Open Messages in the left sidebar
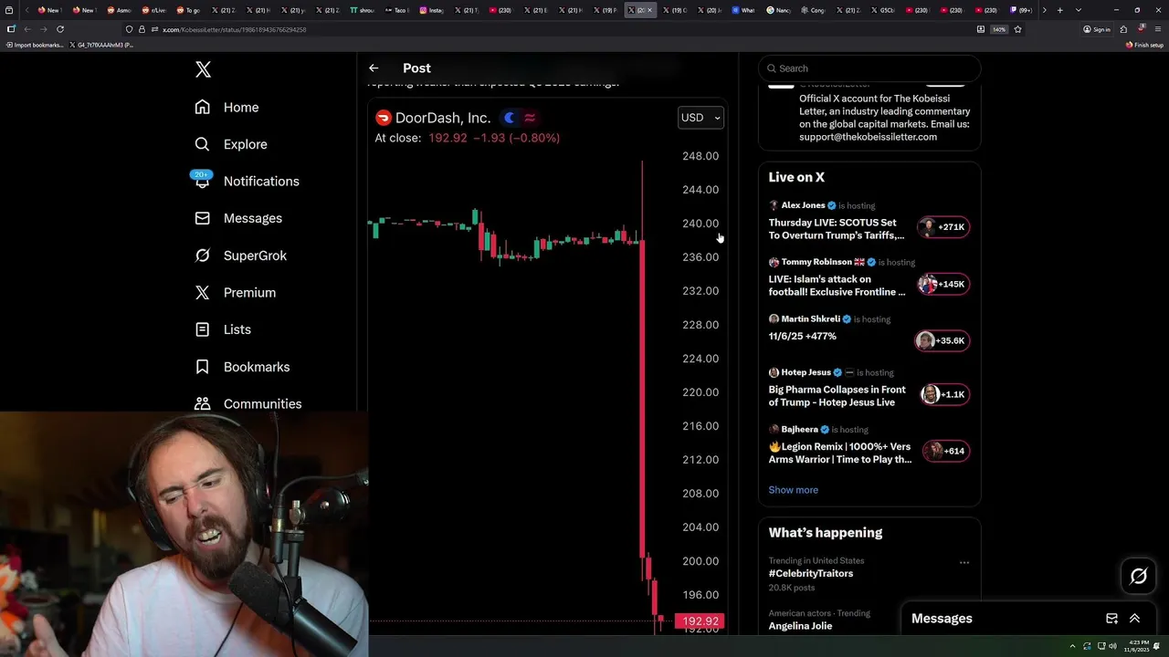 pos(239,218)
